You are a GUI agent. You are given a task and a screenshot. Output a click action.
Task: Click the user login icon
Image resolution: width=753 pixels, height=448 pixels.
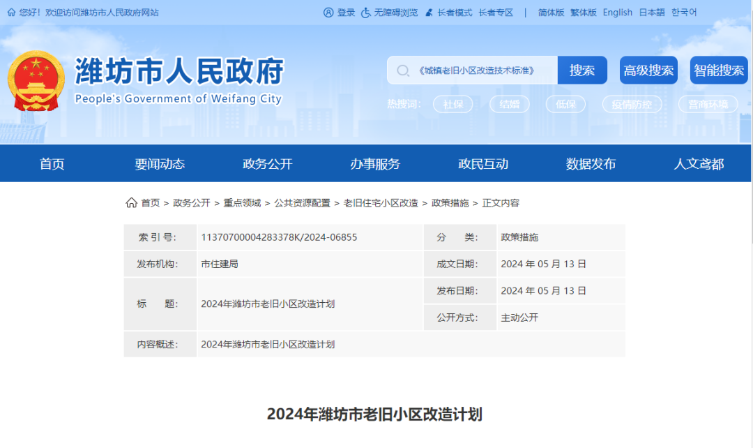click(328, 13)
